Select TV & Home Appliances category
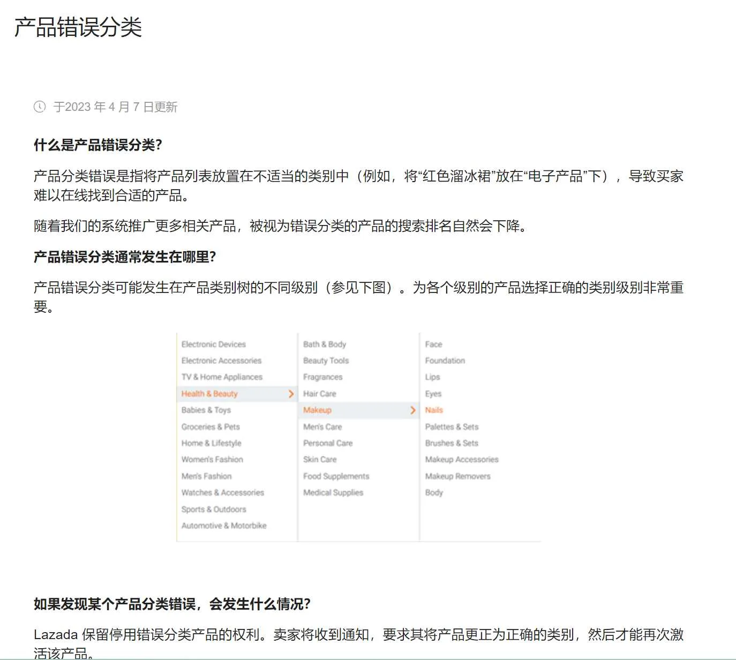Viewport: 736px width, 660px height. 222,377
